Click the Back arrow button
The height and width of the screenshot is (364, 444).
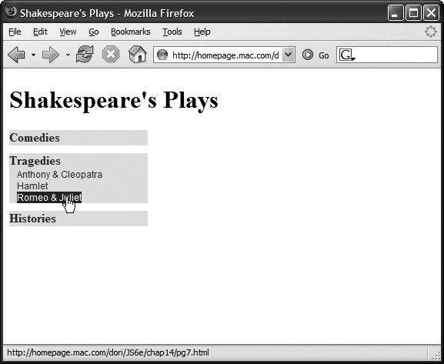(16, 55)
